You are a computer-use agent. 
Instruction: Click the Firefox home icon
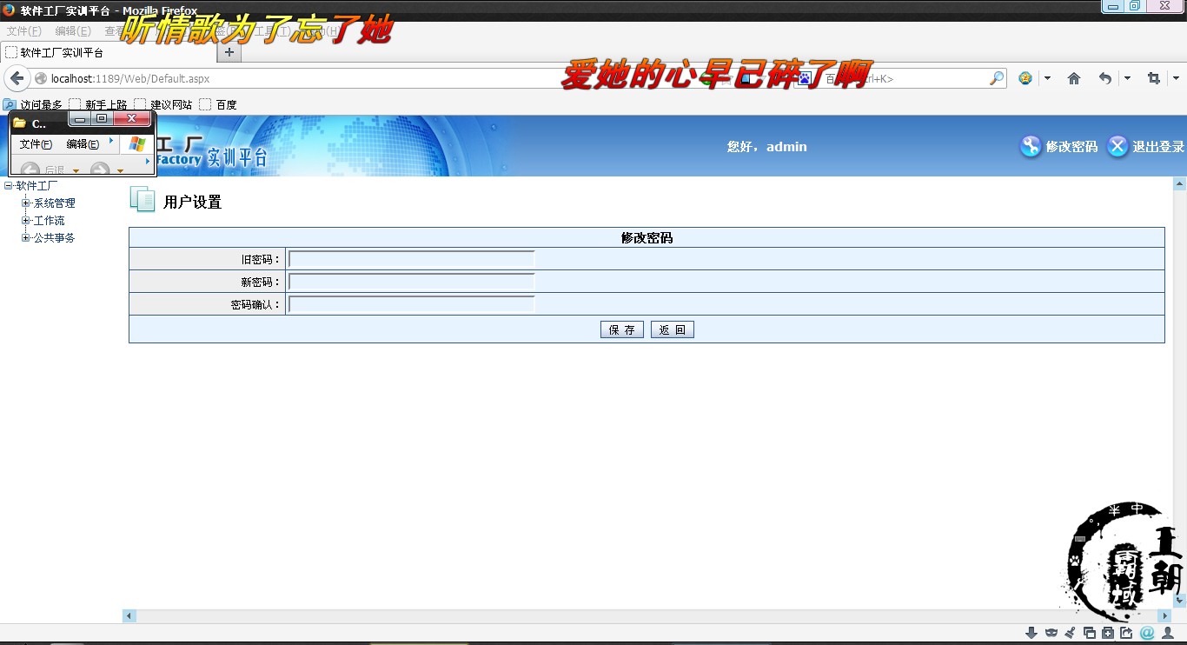coord(1074,78)
